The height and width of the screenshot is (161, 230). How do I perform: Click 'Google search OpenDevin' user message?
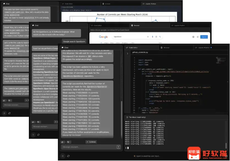tap(74, 42)
